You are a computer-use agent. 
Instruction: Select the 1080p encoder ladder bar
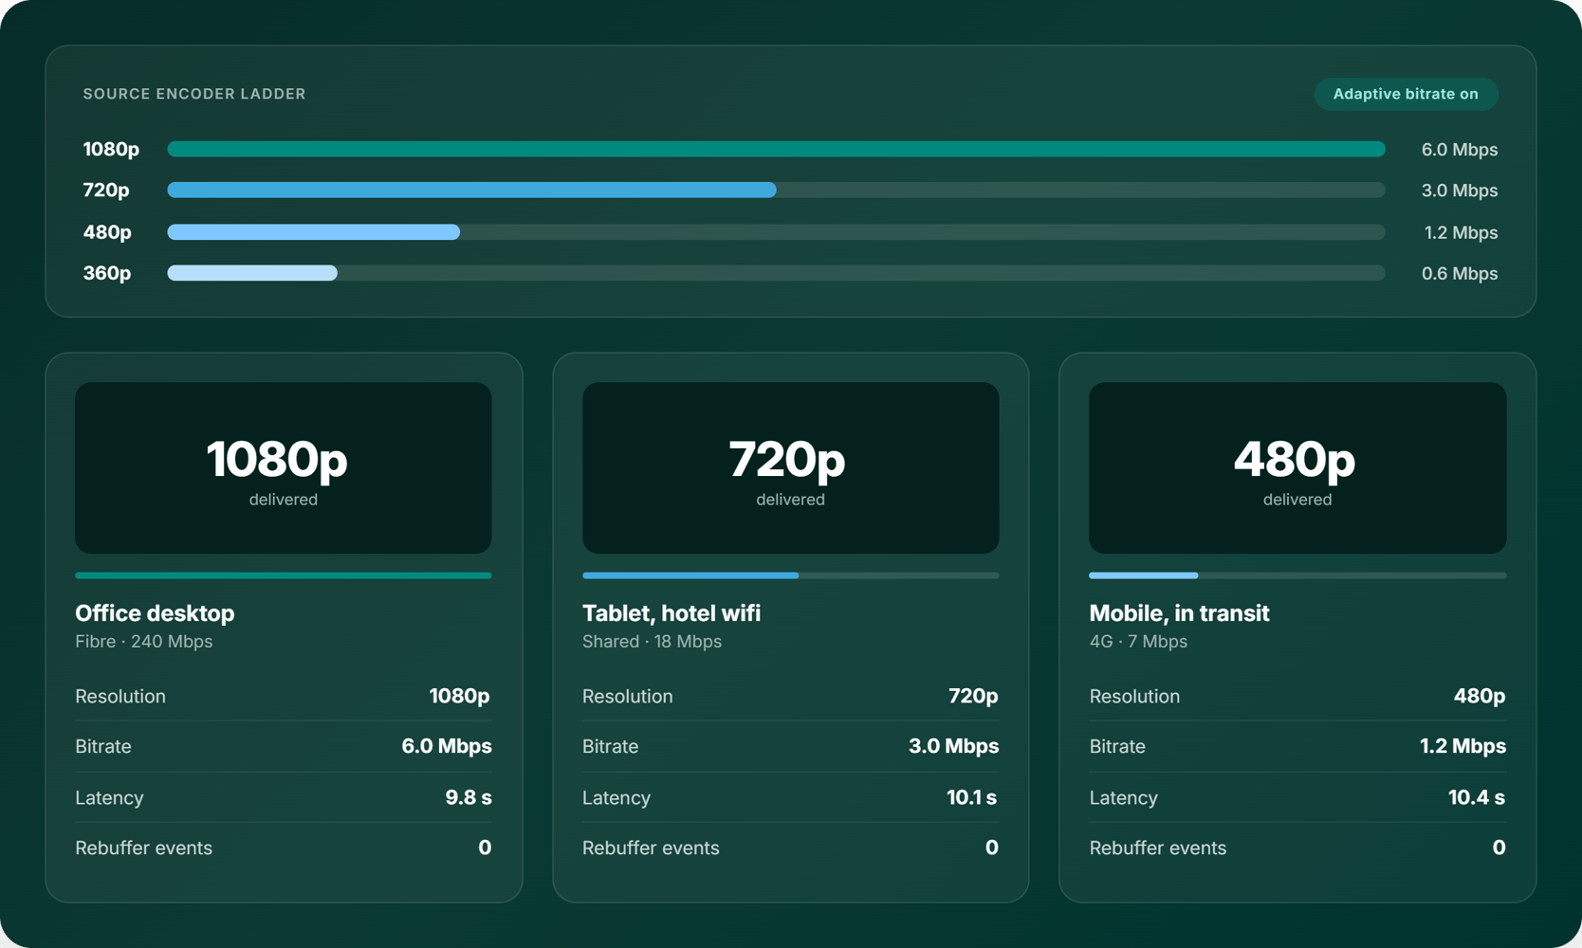776,149
